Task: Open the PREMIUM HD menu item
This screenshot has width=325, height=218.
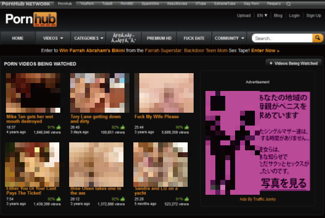Action: [159, 38]
